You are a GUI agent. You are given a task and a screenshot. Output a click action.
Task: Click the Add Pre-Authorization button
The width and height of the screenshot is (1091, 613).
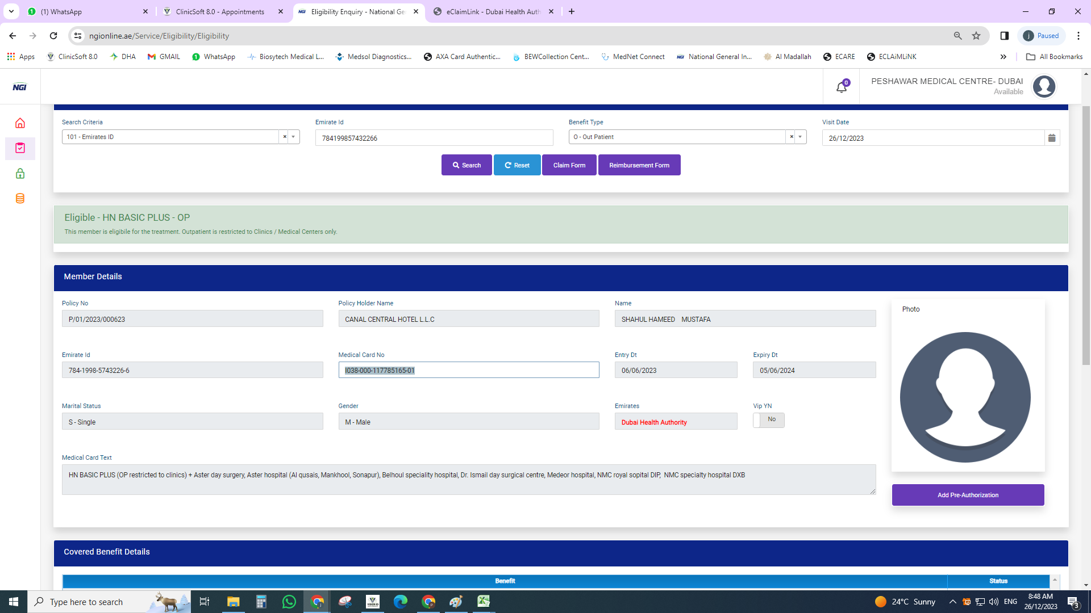click(968, 495)
